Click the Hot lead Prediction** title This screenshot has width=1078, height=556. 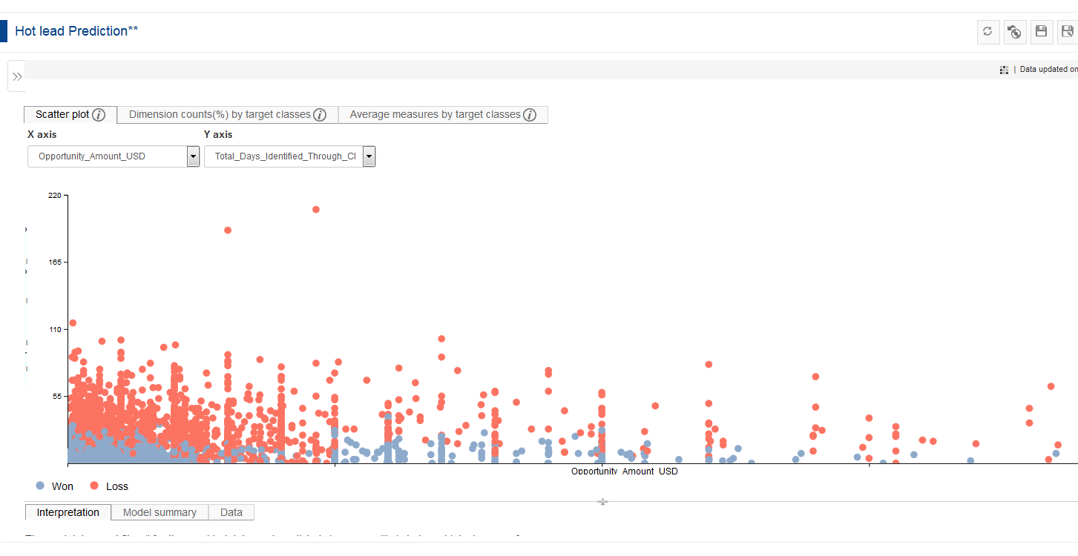[76, 31]
